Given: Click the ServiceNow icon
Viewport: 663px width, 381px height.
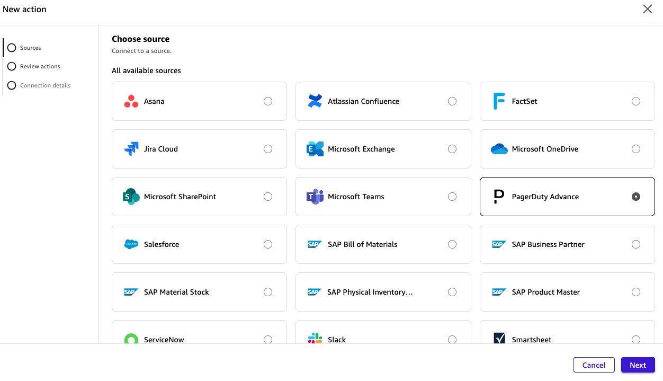Looking at the screenshot, I should click(130, 340).
